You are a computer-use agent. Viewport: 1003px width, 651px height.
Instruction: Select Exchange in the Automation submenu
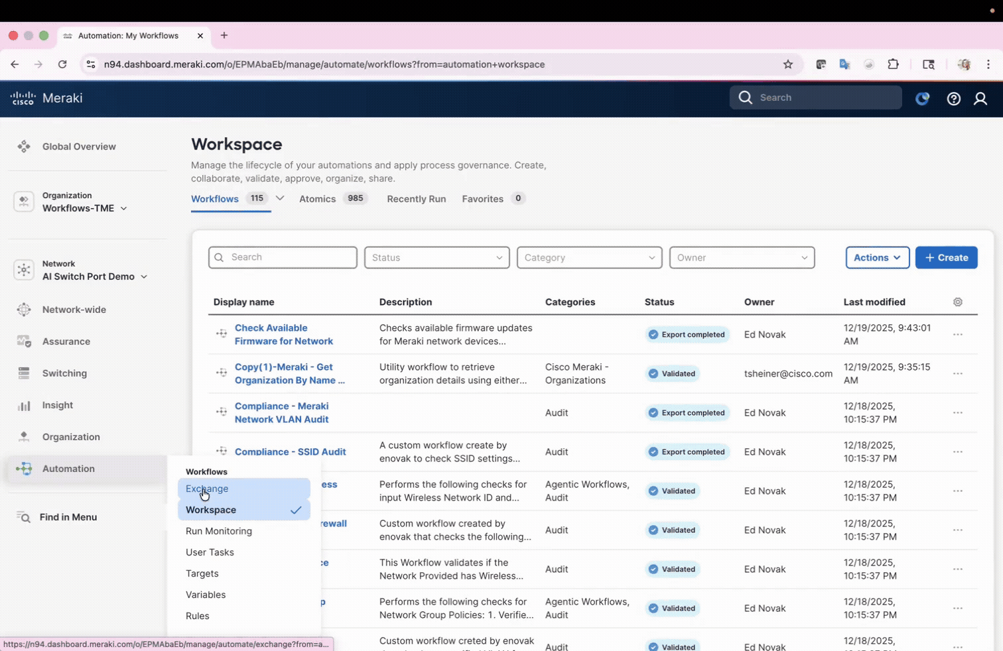(206, 489)
